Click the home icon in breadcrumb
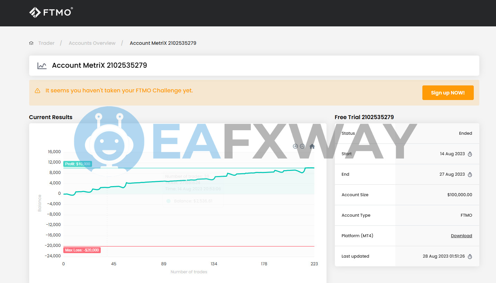 pos(31,43)
